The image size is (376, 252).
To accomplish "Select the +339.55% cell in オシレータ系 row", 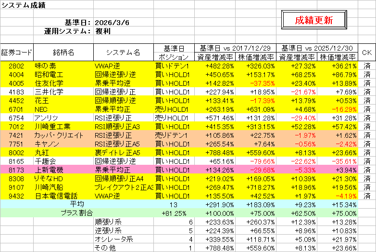I will [x=215, y=239].
